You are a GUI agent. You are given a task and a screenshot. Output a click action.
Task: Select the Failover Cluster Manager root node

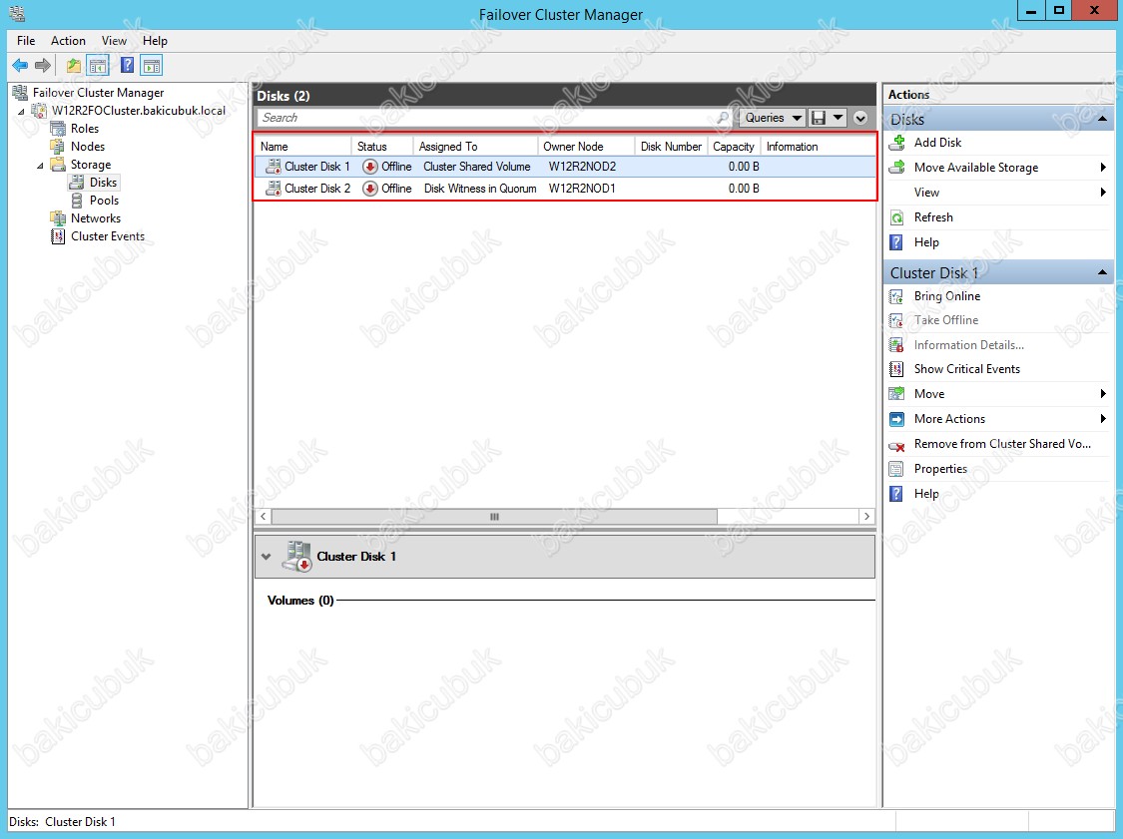coord(98,93)
